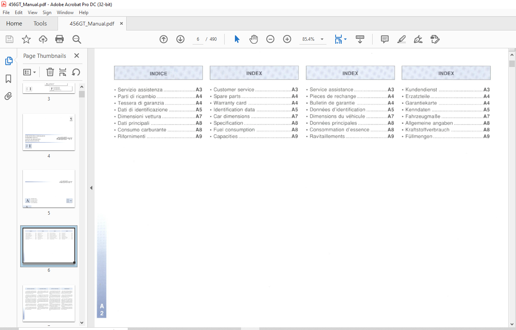Expand the fit page options arrow
Viewport: 516px width, 330px height.
tap(346, 39)
